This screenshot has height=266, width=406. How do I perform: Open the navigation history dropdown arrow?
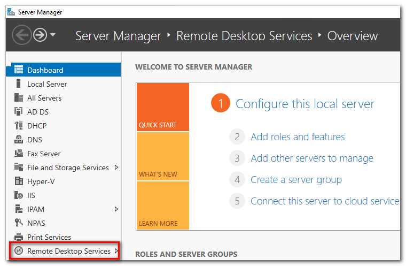(53, 35)
